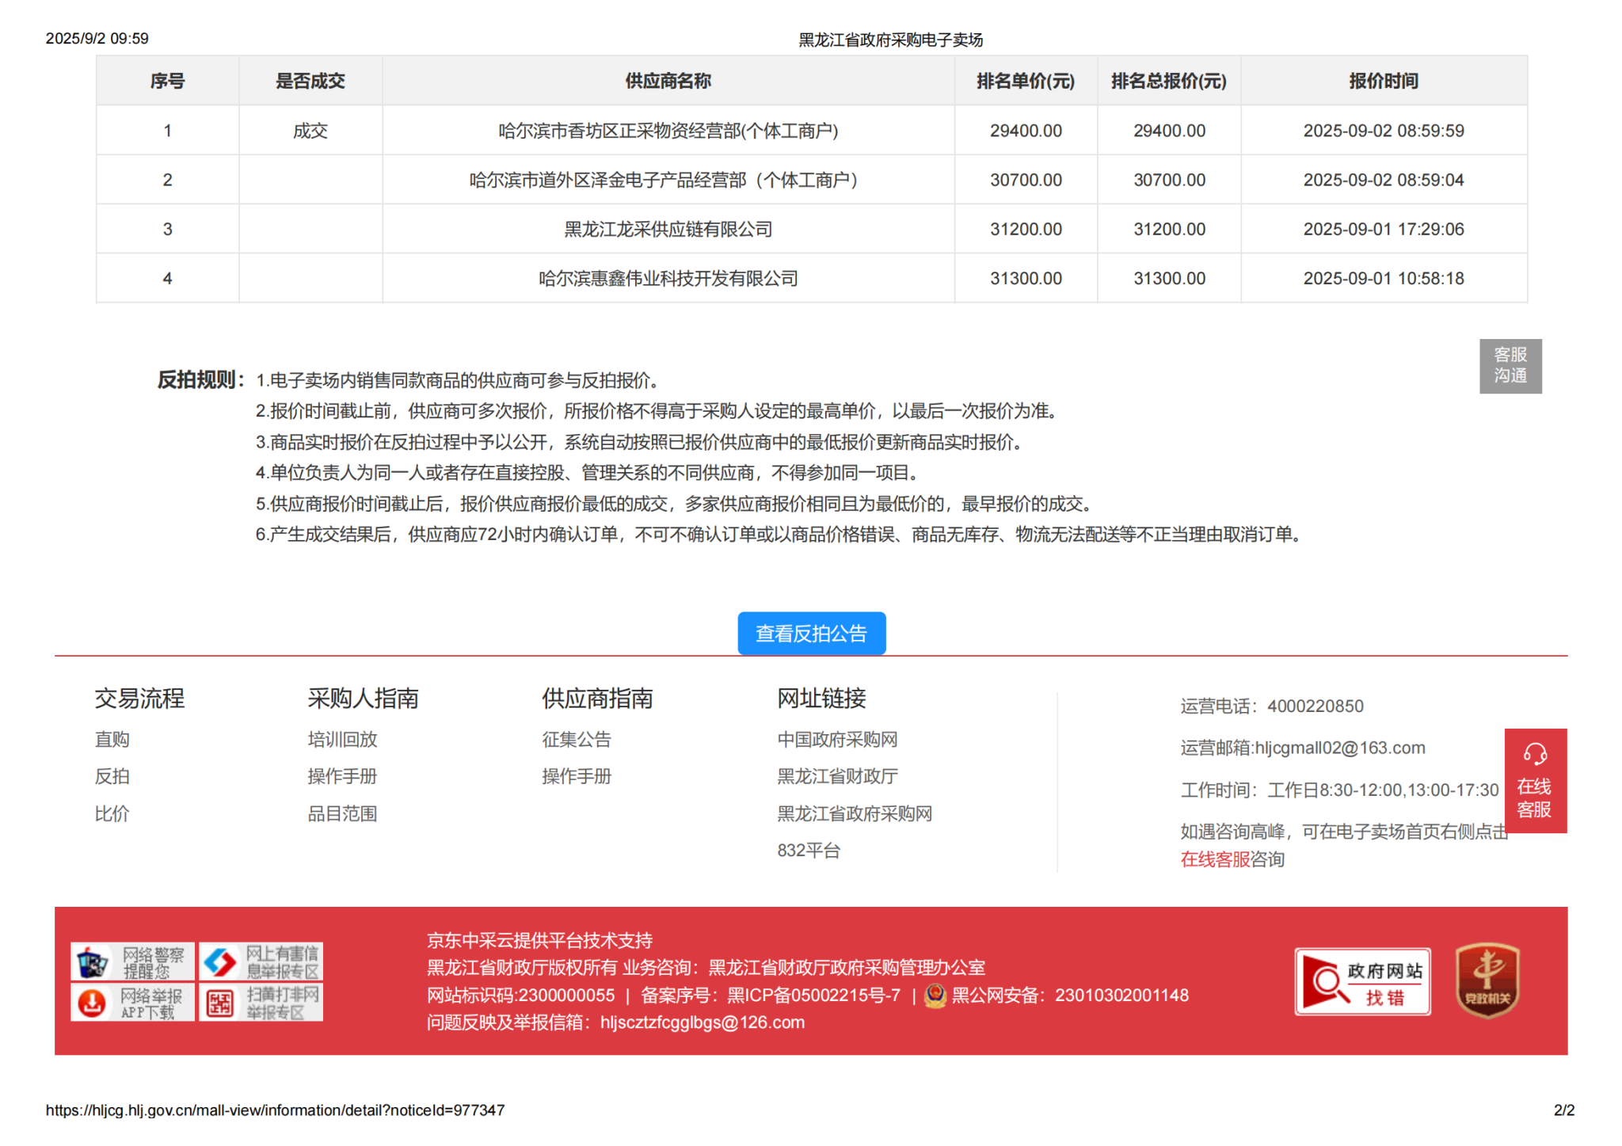
Task: Open the 在线客服 headset widget
Action: (1534, 780)
